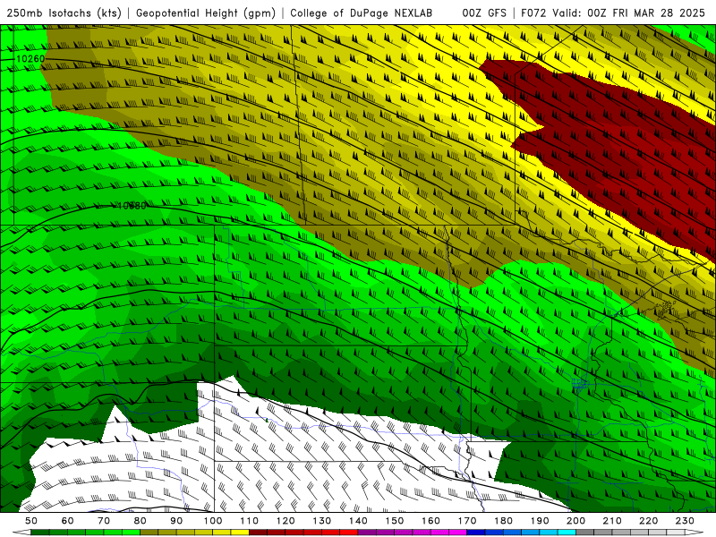
Task: Select the first dark red legend swatch
Action: (258, 533)
